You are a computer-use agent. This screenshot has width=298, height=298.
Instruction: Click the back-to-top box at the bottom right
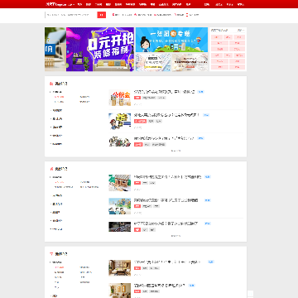coord(250,294)
